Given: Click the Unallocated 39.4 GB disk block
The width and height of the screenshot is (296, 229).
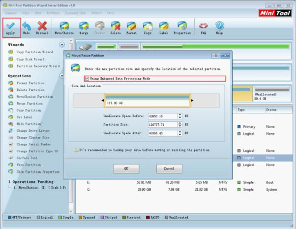Looking at the screenshot, I should pos(272,94).
